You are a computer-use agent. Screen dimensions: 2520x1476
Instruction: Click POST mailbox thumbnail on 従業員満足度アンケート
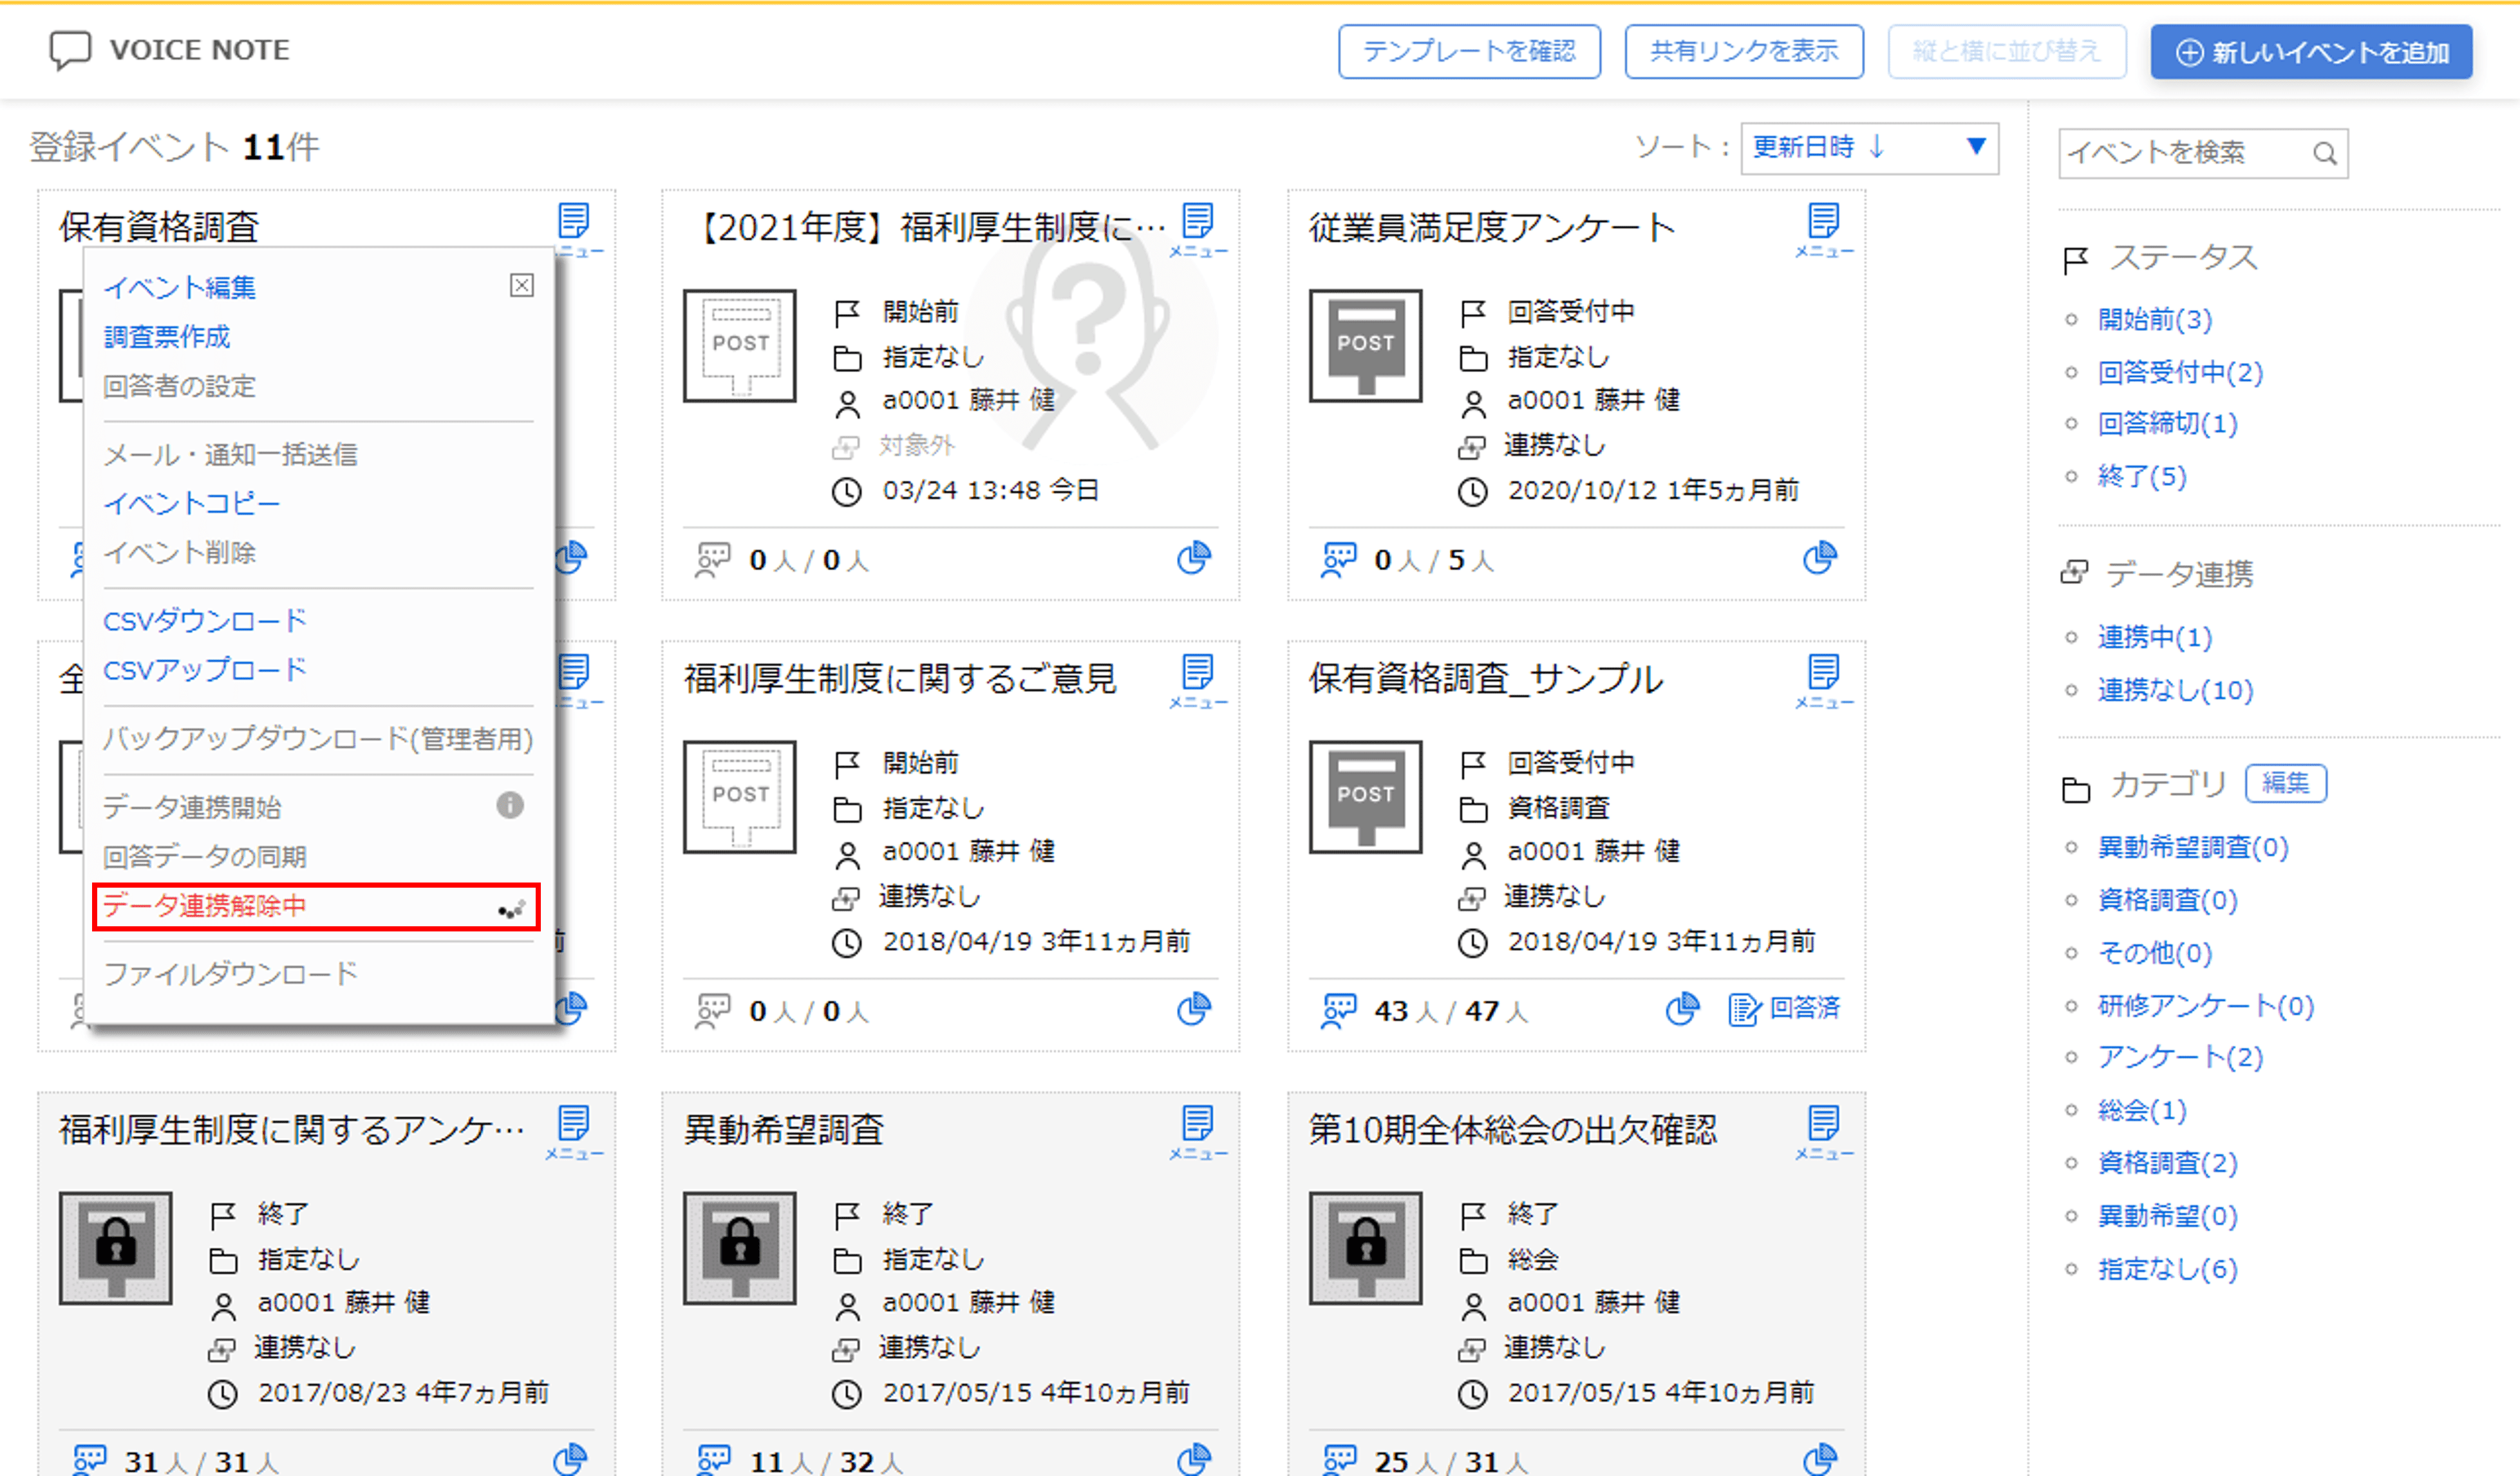click(1365, 346)
